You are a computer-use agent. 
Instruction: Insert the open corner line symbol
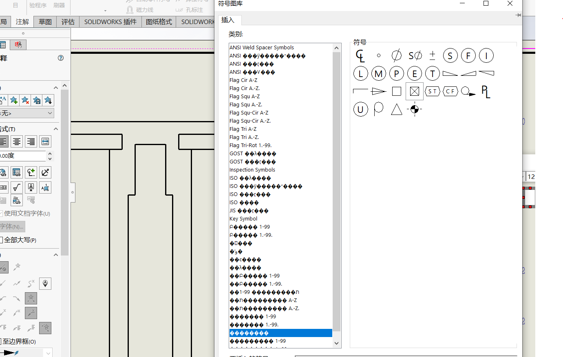(x=360, y=91)
